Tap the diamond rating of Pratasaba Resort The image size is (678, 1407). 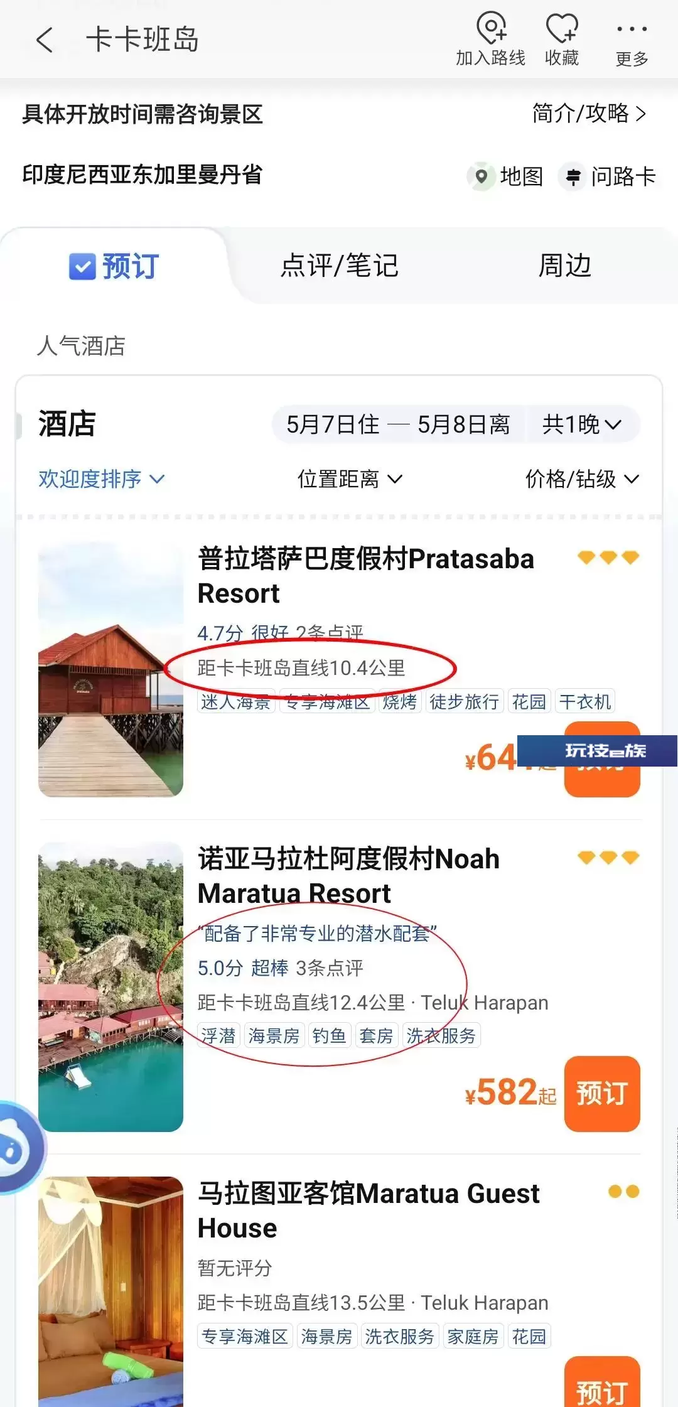pyautogui.click(x=608, y=558)
